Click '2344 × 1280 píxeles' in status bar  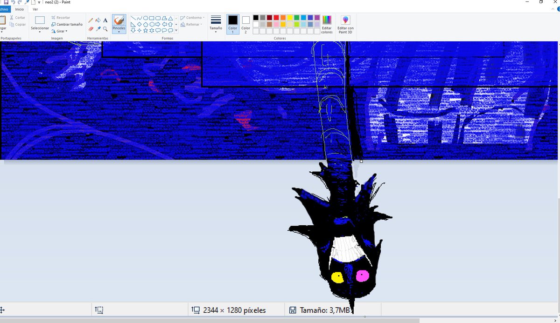coord(235,310)
